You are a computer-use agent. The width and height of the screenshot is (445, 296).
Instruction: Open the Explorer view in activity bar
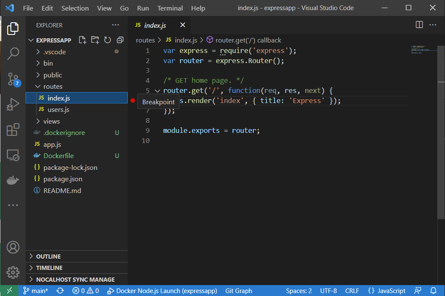pos(13,29)
